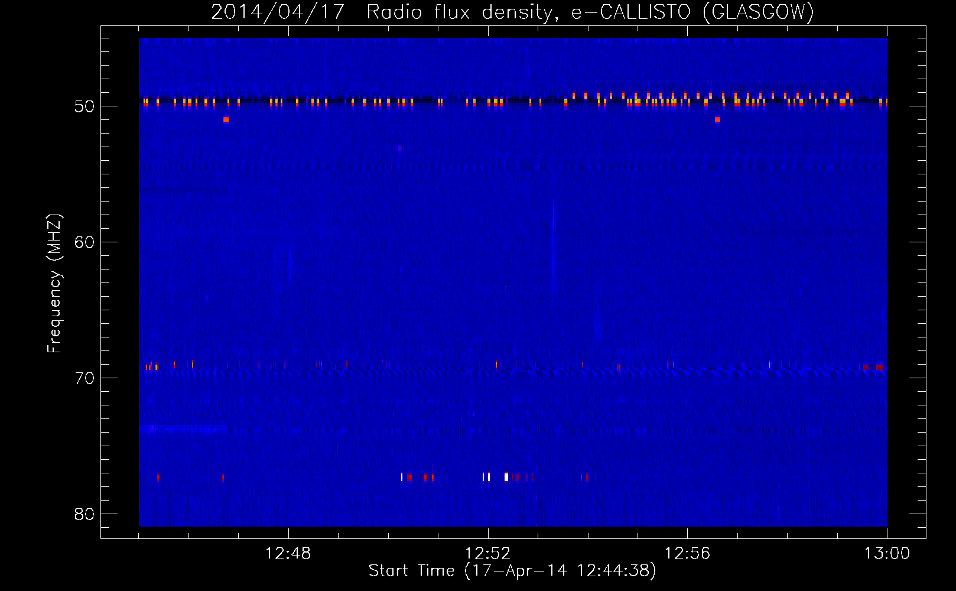Image resolution: width=956 pixels, height=591 pixels.
Task: Click the 12:48 time tick label
Action: 288,554
